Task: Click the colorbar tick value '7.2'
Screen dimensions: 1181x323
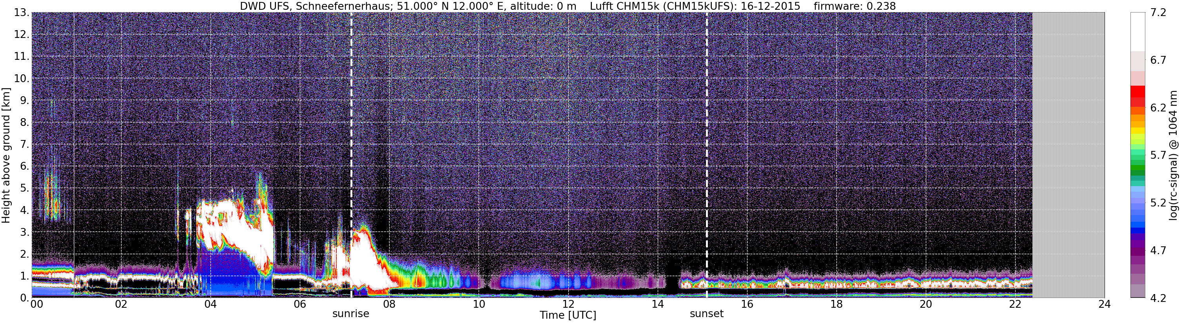Action: pyautogui.click(x=1158, y=13)
